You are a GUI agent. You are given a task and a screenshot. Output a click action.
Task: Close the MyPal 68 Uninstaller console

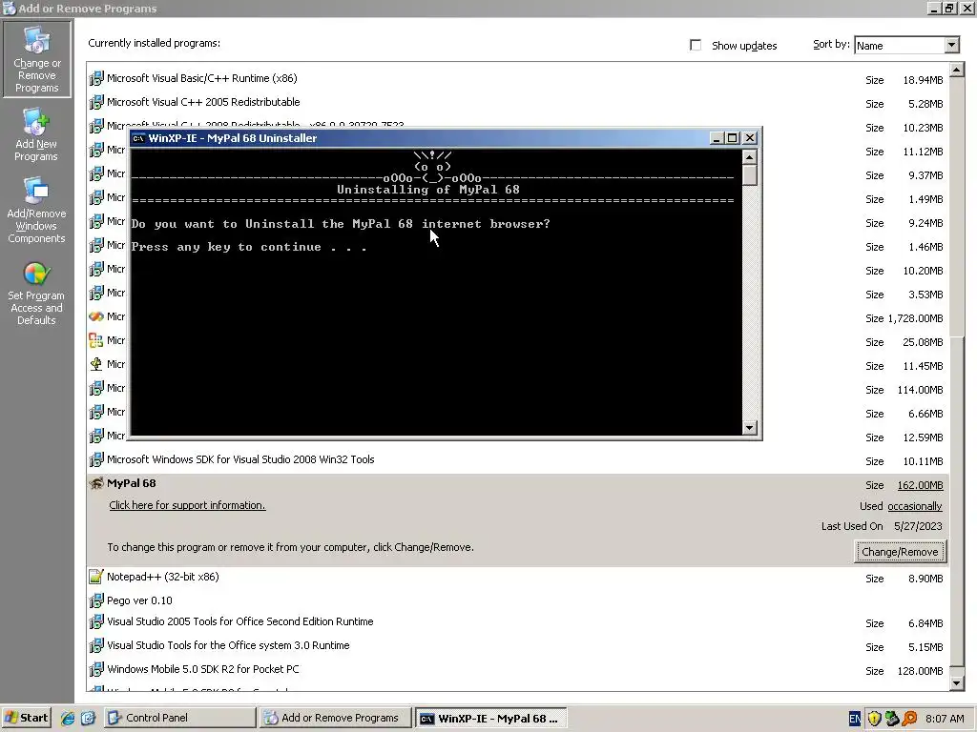(x=750, y=138)
